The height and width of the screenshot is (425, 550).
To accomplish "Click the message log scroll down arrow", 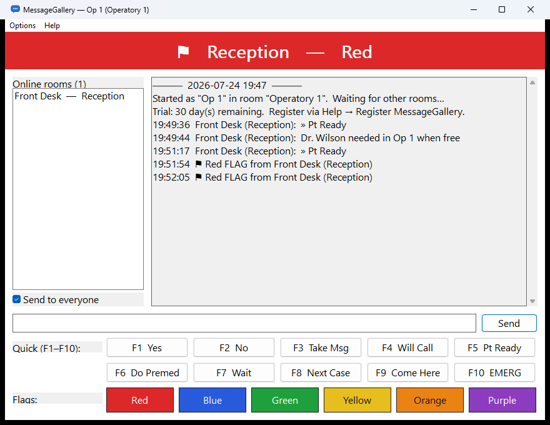I will tap(532, 301).
